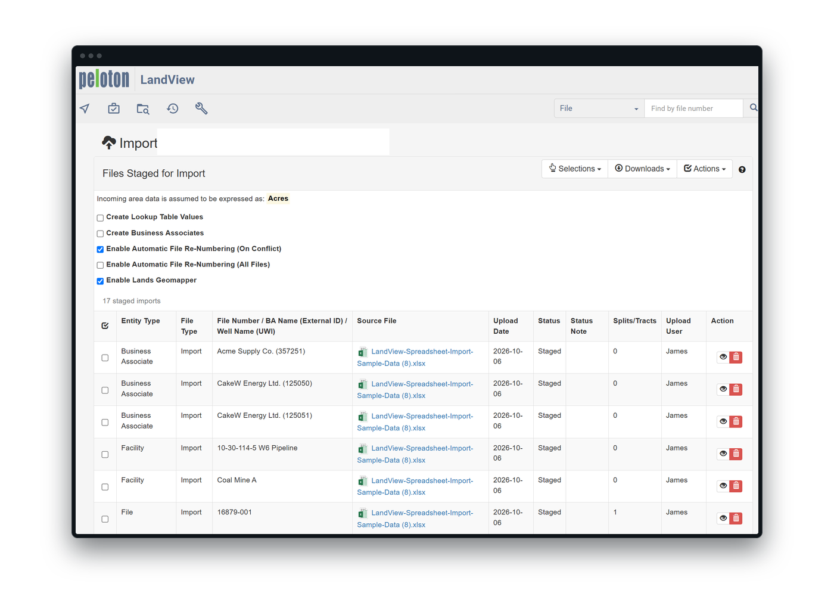This screenshot has height=596, width=834.
Task: Delete the 16879-001 file import
Action: pos(736,518)
